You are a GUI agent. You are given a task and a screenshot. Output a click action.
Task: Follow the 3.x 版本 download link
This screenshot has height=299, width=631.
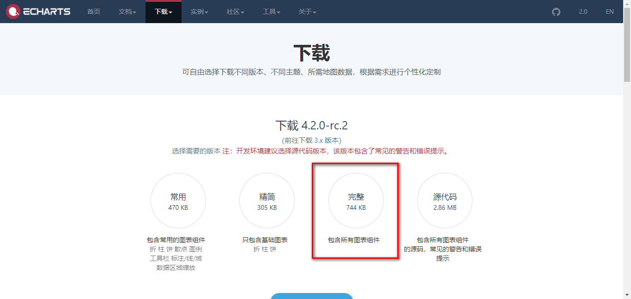[327, 140]
